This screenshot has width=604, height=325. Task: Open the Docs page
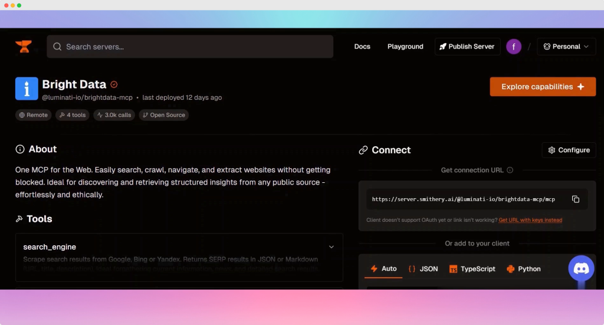(x=362, y=47)
